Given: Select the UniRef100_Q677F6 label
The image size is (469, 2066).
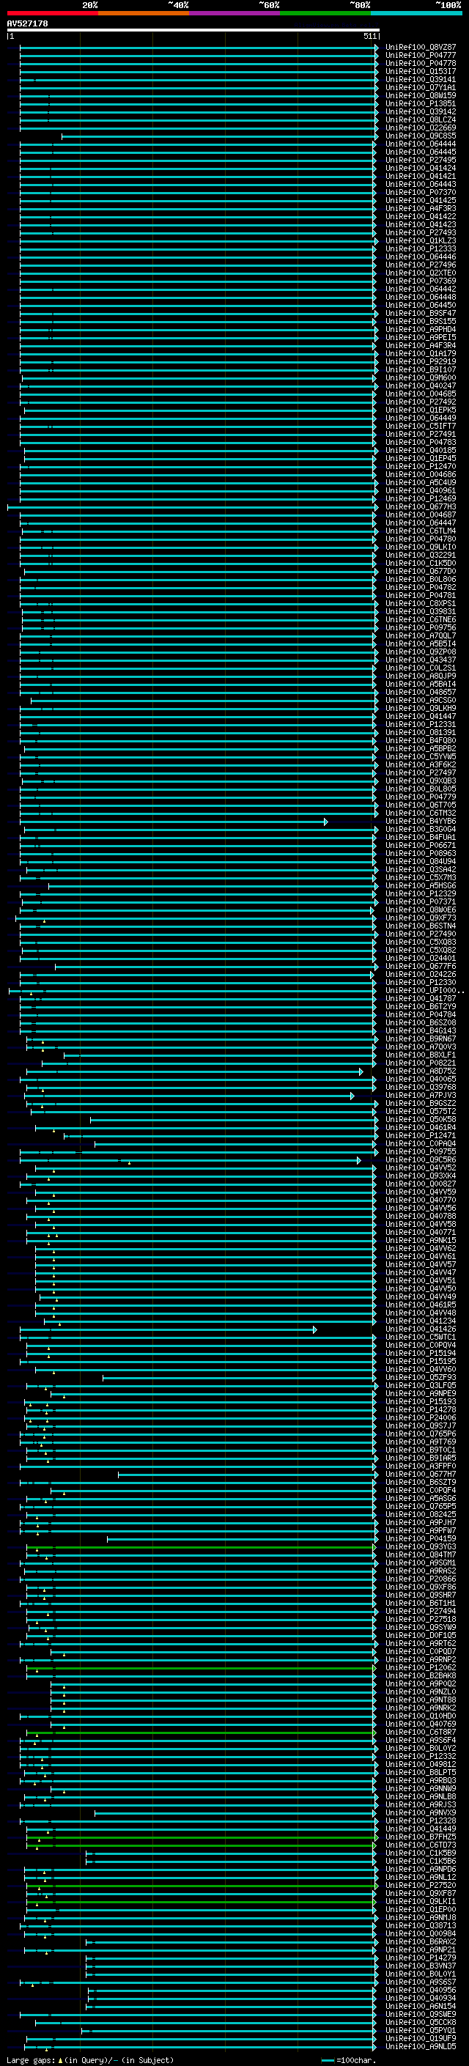Looking at the screenshot, I should click(421, 967).
